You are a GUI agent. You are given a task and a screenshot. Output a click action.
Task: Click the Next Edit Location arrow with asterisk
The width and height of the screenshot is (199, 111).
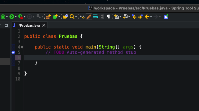tap(141, 17)
